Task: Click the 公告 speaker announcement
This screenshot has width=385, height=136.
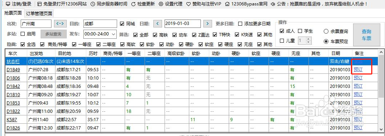Action: coord(319,4)
